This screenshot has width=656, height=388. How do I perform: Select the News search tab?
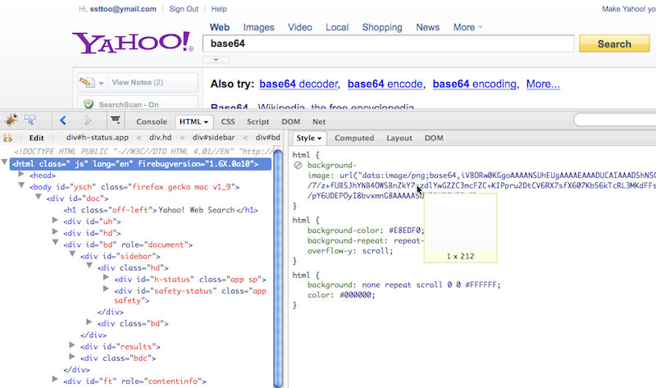[x=427, y=27]
